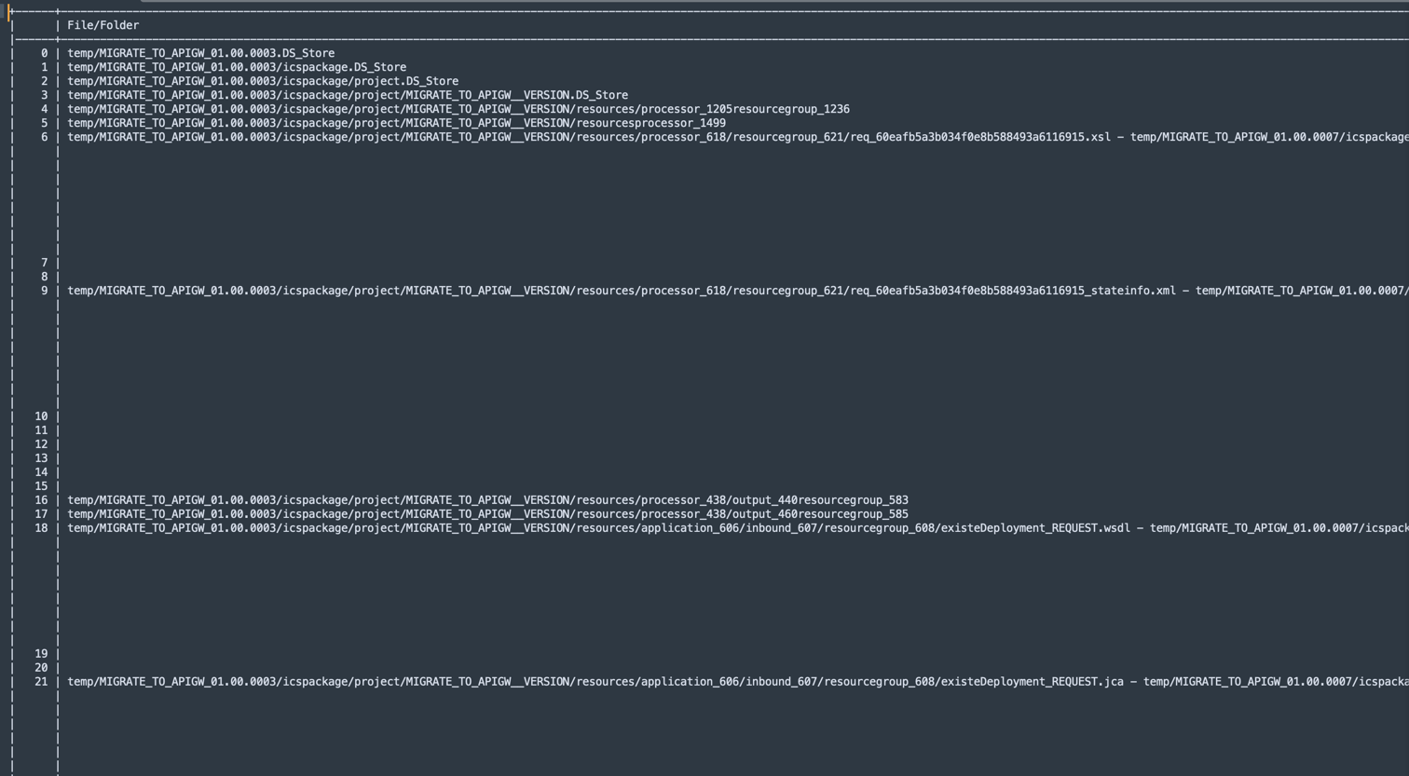Click row 0 path ending in 0003.DS_Store
1409x776 pixels.
pos(200,53)
